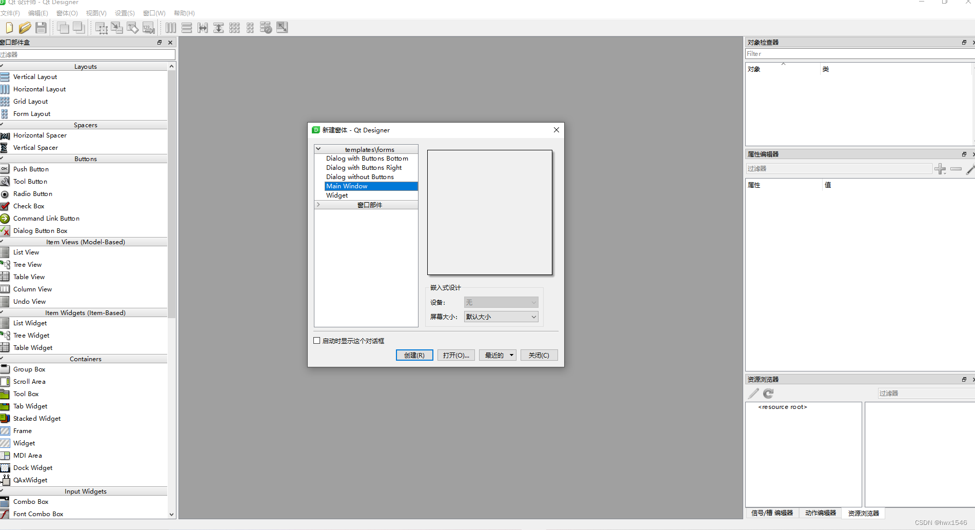
Task: Click the Bring to Front toolbar icon
Action: (79, 28)
